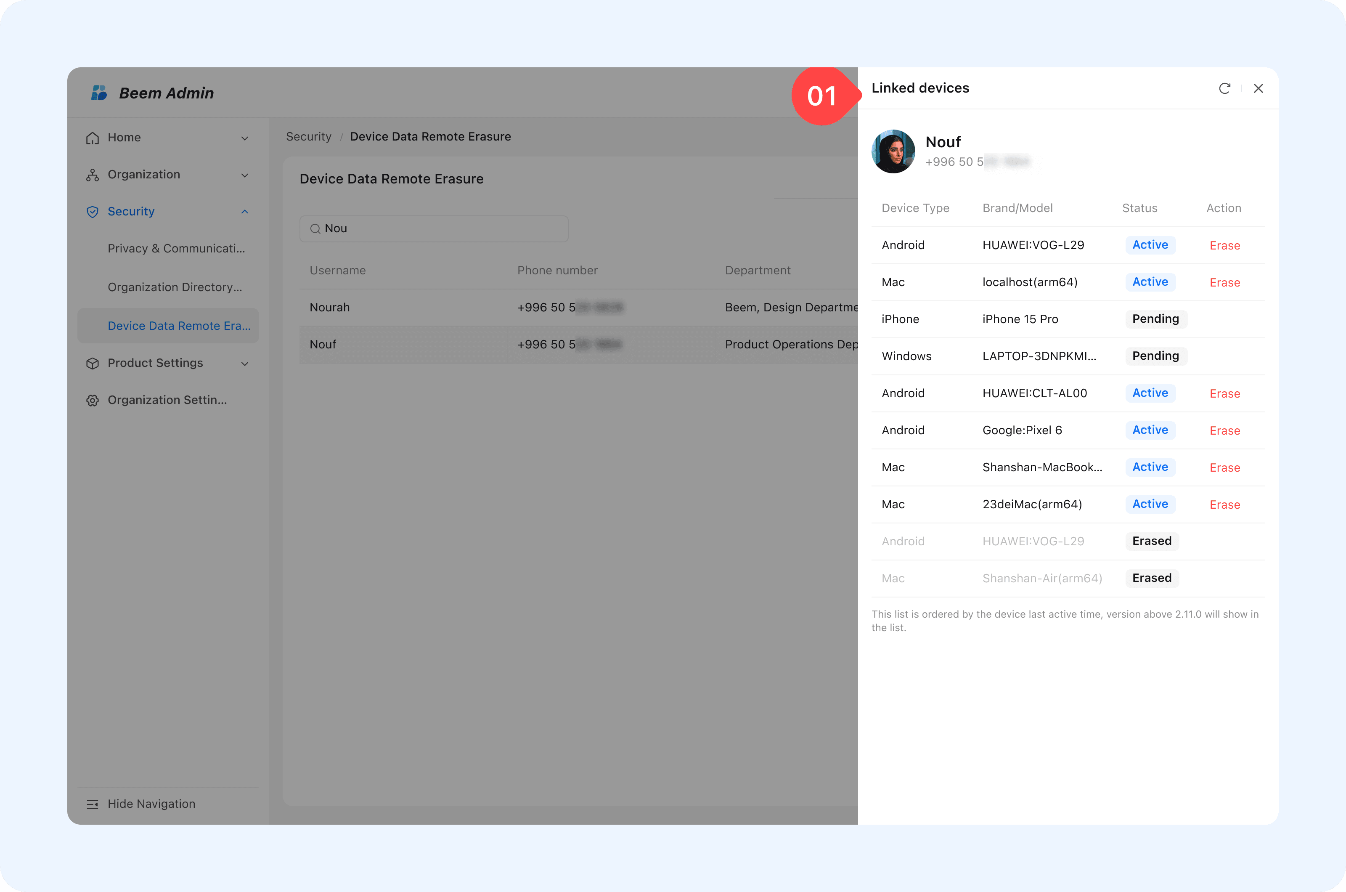This screenshot has height=892, width=1346.
Task: Expand the Organization menu chevron
Action: [244, 175]
